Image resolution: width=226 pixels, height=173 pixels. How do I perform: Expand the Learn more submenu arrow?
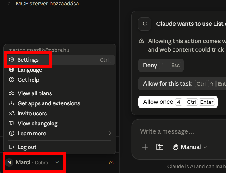(x=110, y=133)
